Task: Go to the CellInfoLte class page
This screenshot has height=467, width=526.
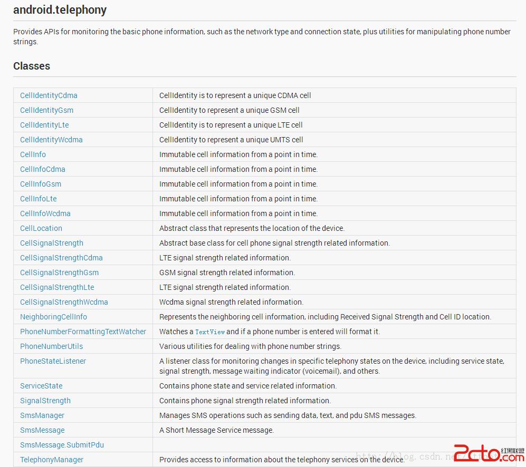Action: tap(38, 199)
